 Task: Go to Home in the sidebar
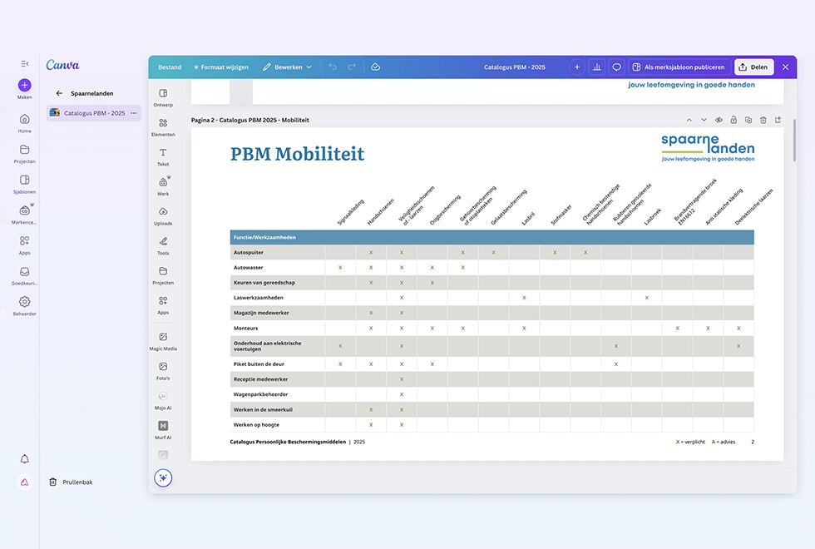pos(24,123)
